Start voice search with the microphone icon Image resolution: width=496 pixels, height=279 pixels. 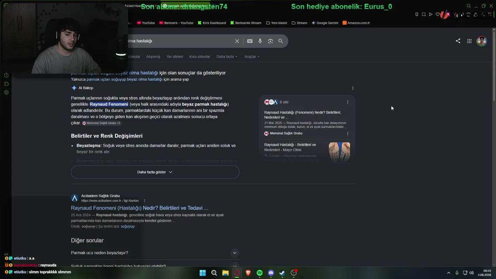[260, 41]
